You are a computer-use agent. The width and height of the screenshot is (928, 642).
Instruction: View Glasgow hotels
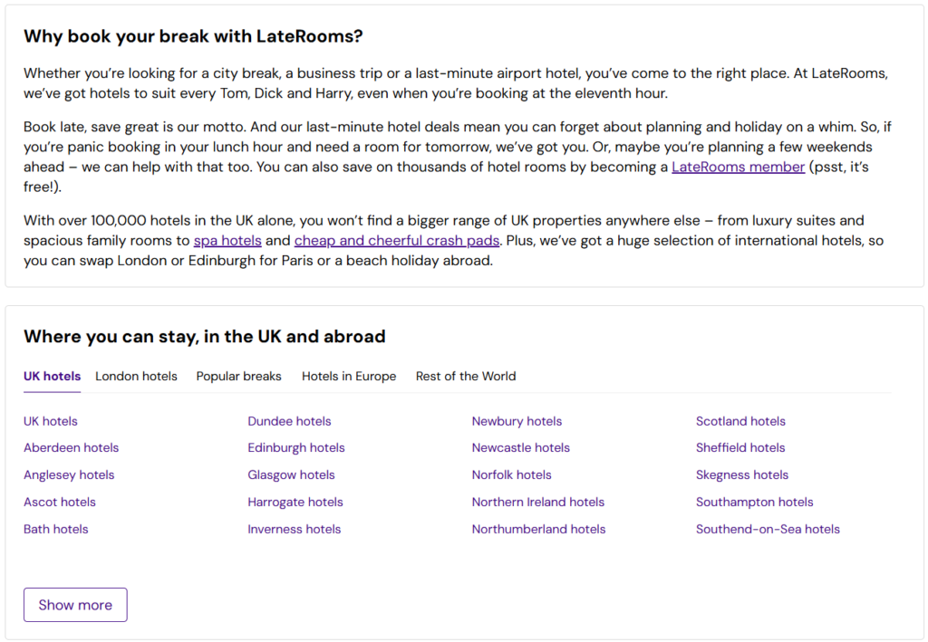point(291,474)
